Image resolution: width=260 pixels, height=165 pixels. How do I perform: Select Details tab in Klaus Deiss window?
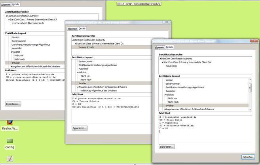(x=169, y=47)
